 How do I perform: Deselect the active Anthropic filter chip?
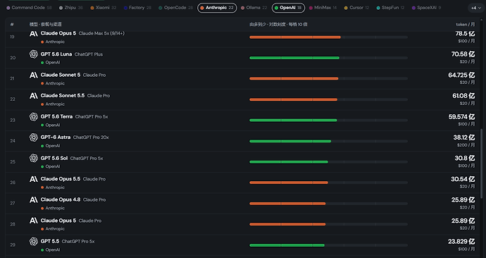[217, 8]
